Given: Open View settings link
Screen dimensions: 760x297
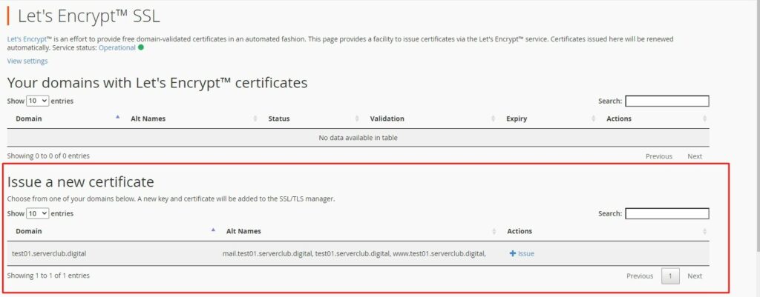Looking at the screenshot, I should pos(27,61).
